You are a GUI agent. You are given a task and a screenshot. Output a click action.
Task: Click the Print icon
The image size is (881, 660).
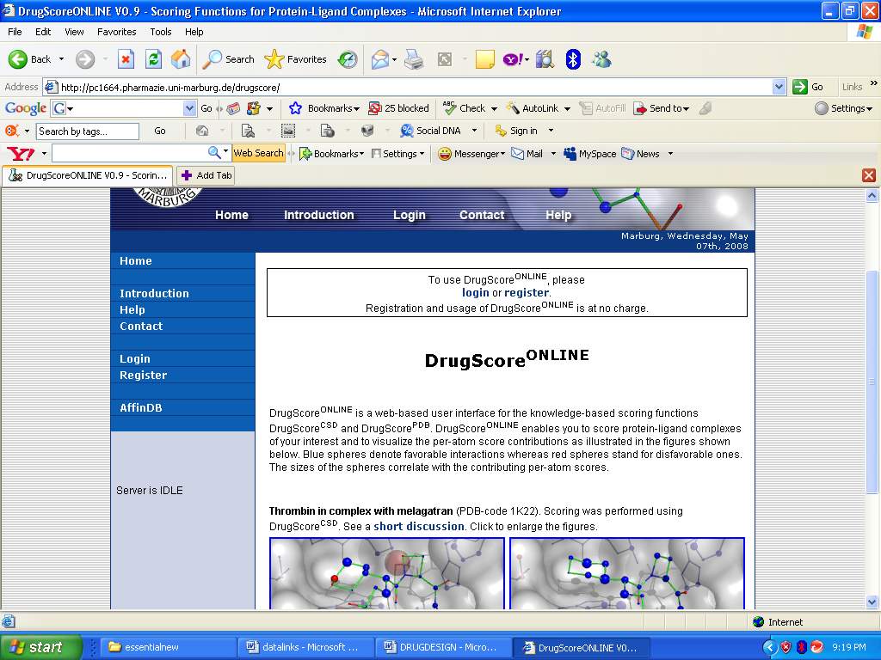414,59
